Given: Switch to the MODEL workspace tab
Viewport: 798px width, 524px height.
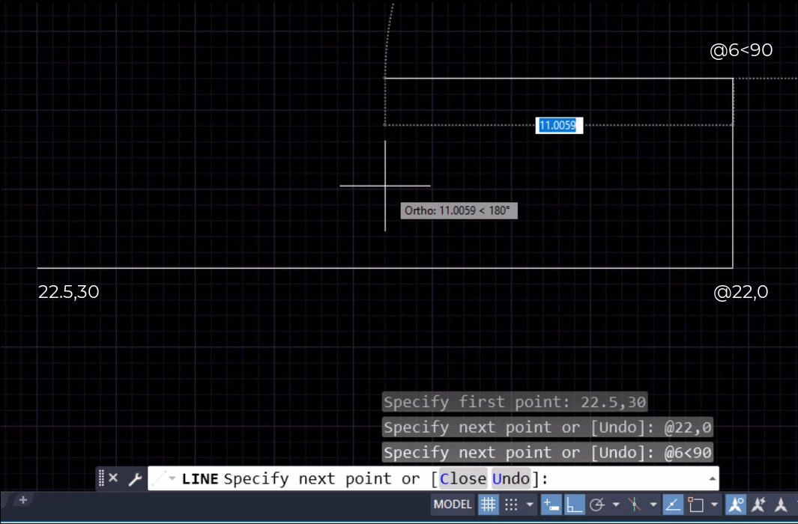Looking at the screenshot, I should point(453,505).
